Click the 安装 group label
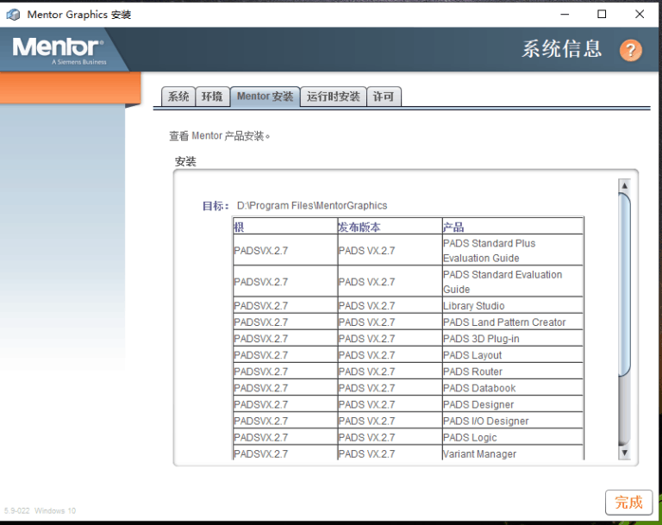The height and width of the screenshot is (525, 662). click(185, 161)
